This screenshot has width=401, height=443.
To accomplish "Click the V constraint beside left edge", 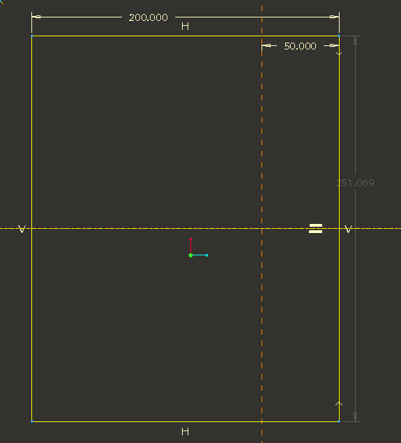I will tap(22, 229).
